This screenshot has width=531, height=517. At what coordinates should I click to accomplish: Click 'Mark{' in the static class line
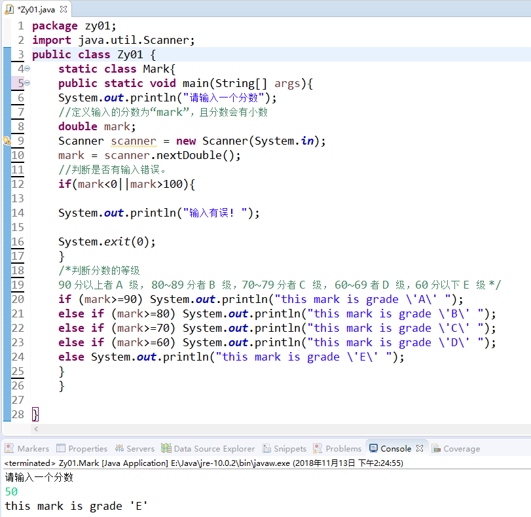(x=159, y=69)
